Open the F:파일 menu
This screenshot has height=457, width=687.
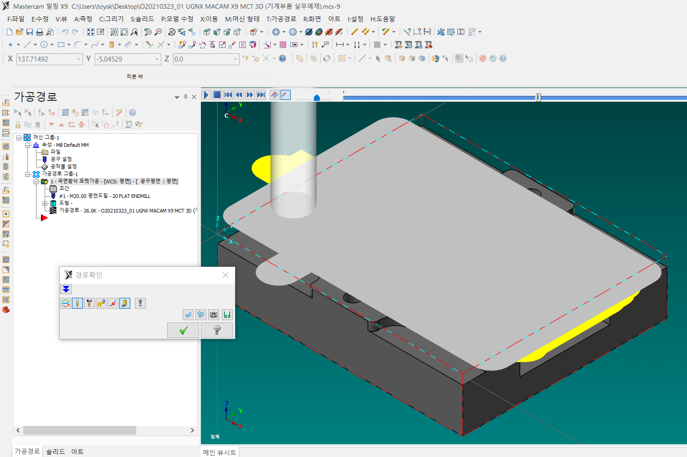(16, 19)
